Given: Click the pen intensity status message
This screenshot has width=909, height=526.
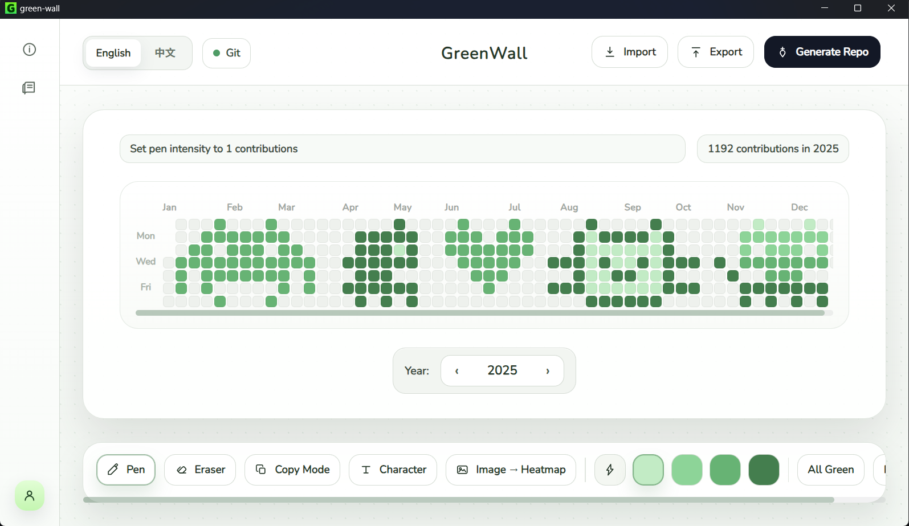Looking at the screenshot, I should pos(402,149).
